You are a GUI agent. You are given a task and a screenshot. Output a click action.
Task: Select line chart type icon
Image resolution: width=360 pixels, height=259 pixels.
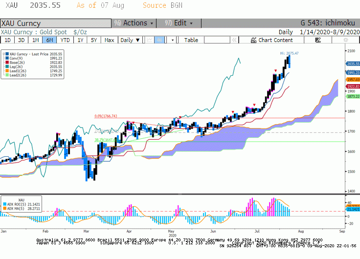pyautogui.click(x=150, y=40)
